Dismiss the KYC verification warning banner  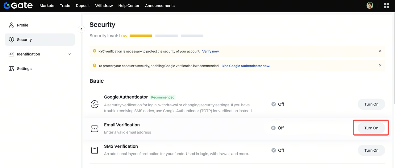[x=380, y=51]
